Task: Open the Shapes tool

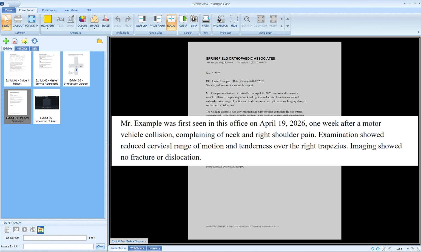Action: coord(94,21)
